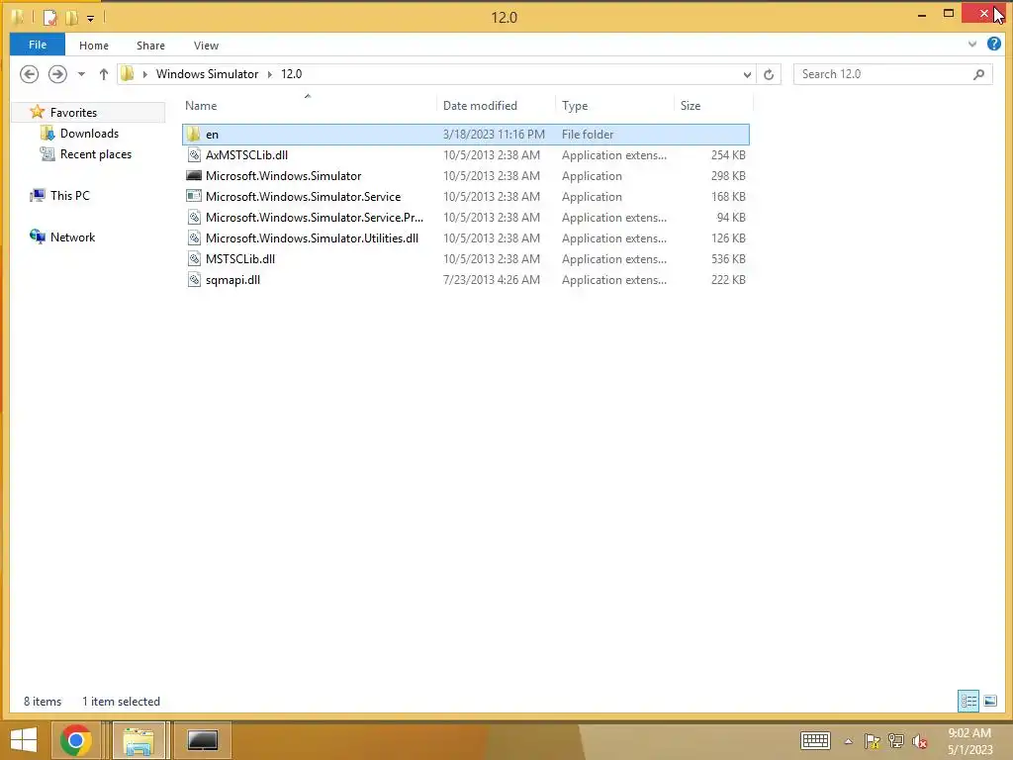
Task: Click the sqmapi.dll file name
Action: coord(232,280)
